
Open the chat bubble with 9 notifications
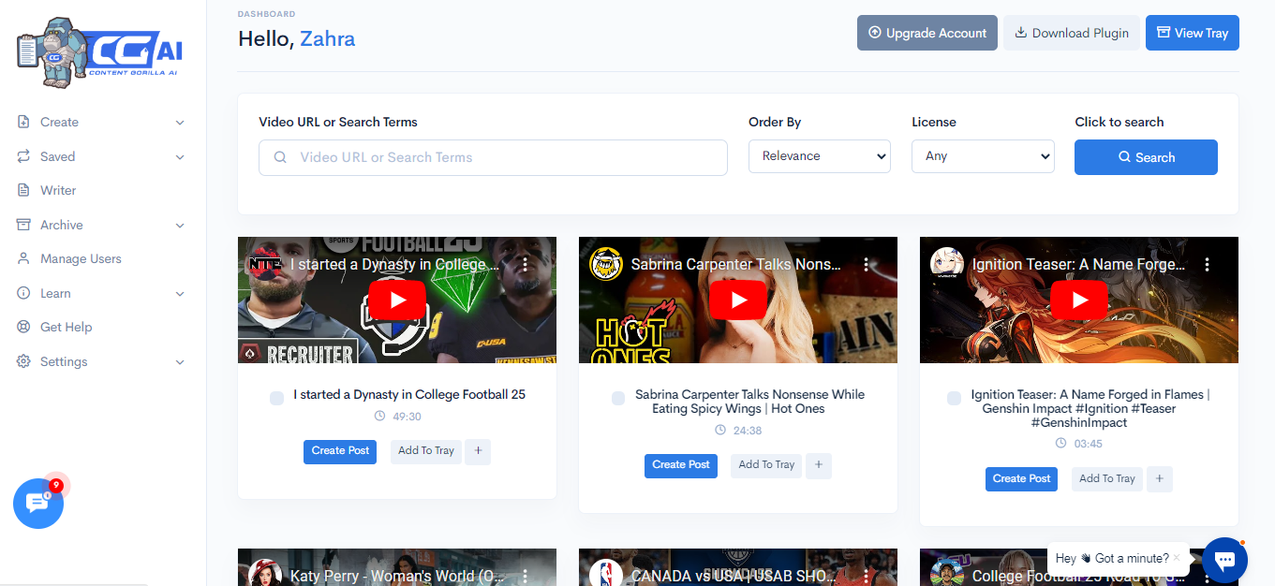[x=38, y=504]
